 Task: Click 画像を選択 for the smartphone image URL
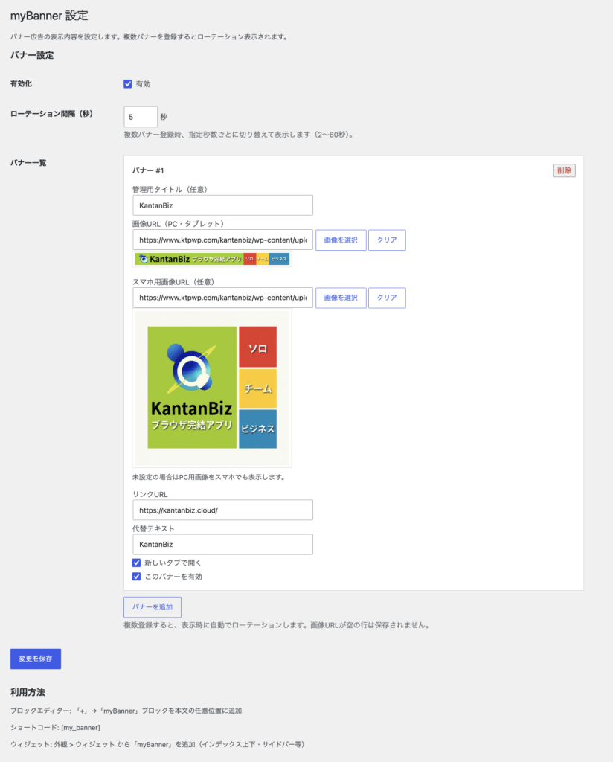coord(341,298)
